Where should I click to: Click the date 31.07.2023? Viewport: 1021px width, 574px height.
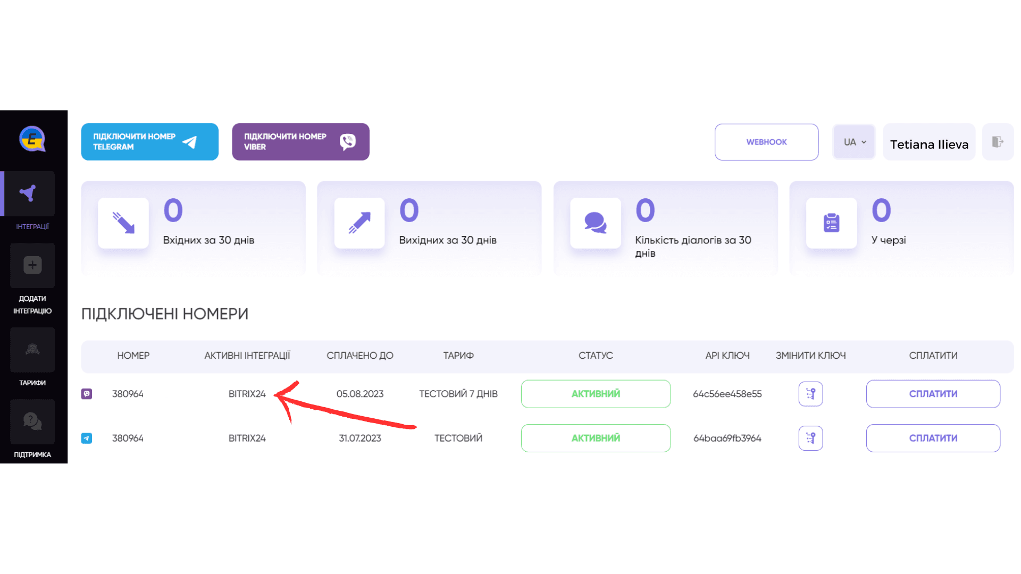360,438
